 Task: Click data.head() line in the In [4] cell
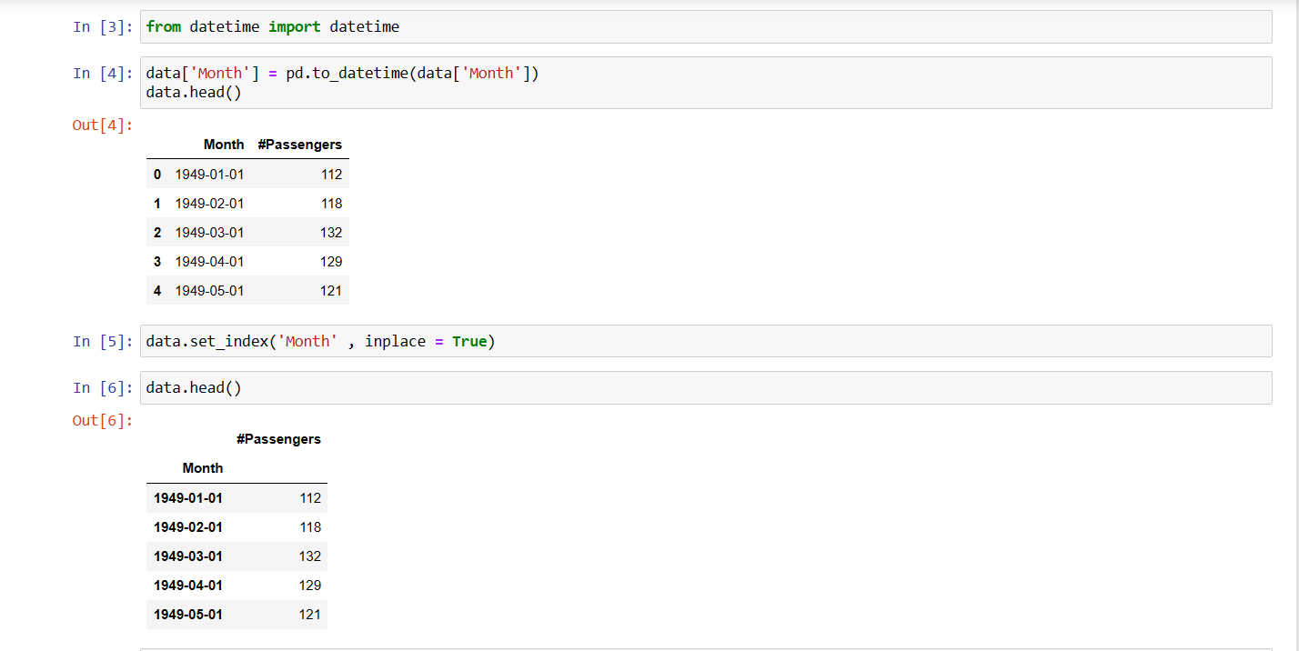click(194, 93)
